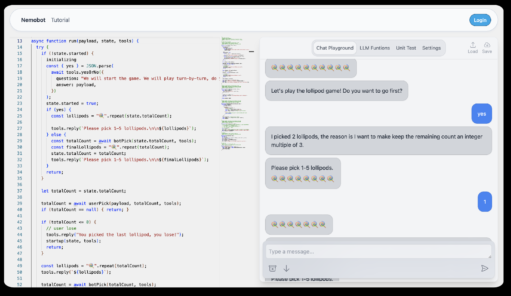The image size is (511, 296).
Task: Open the LLM Funtions tab
Action: (x=374, y=48)
